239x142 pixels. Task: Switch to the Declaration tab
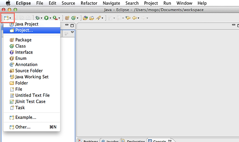pos(133,141)
